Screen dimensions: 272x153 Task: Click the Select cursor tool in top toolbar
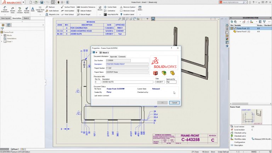(53, 2)
